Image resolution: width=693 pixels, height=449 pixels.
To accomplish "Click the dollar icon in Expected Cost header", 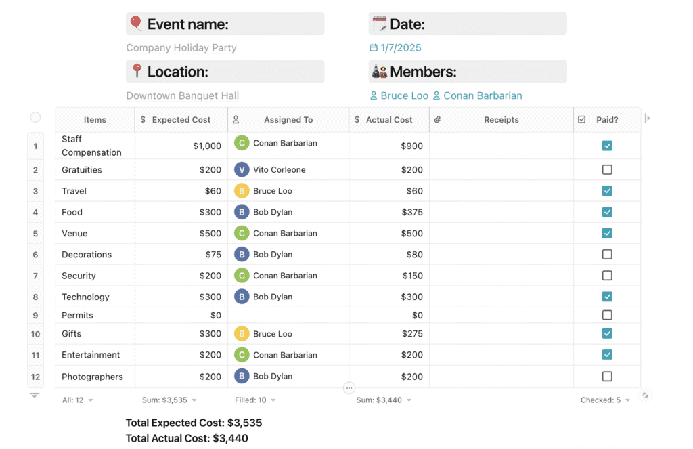I will click(x=143, y=120).
